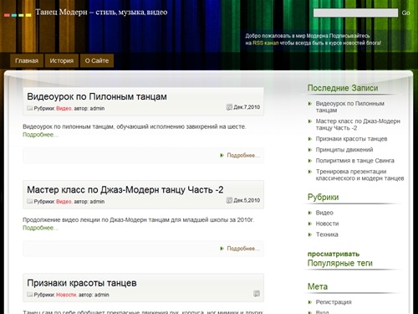The height and width of the screenshot is (314, 418).
Task: Select Видео in Рубрики sidebar
Action: [324, 213]
